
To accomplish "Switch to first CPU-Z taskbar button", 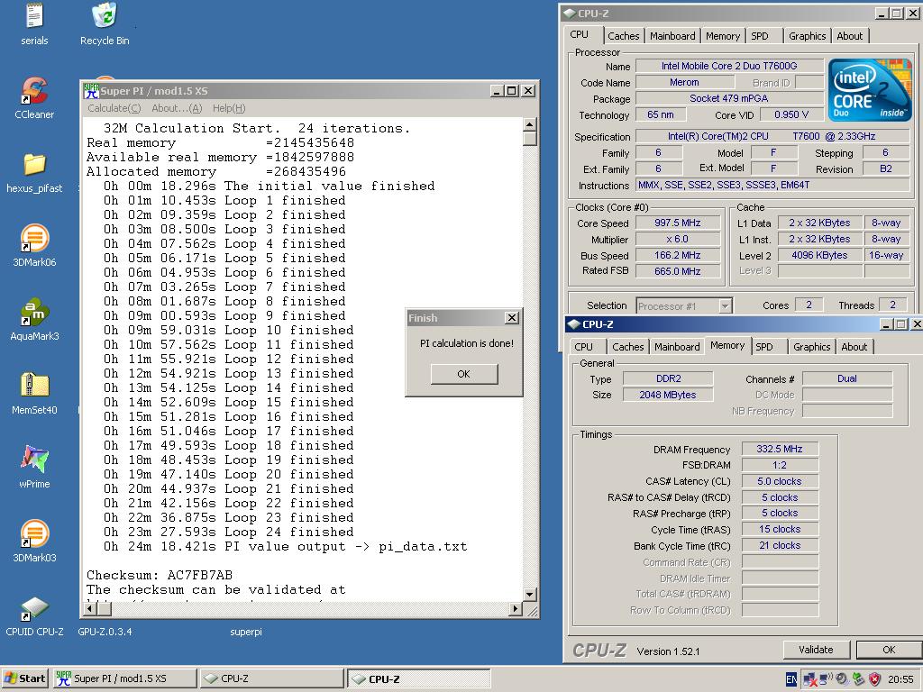I will pos(270,678).
